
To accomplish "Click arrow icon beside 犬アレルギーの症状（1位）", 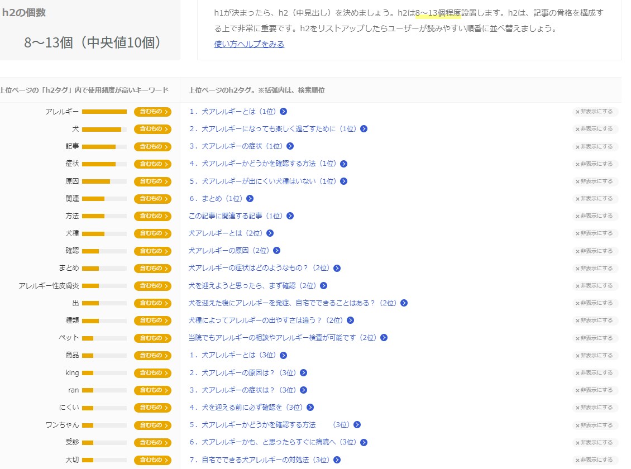I will click(x=290, y=146).
